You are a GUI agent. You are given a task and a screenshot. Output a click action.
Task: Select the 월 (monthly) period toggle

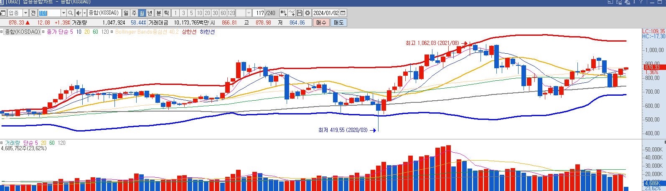(142, 13)
